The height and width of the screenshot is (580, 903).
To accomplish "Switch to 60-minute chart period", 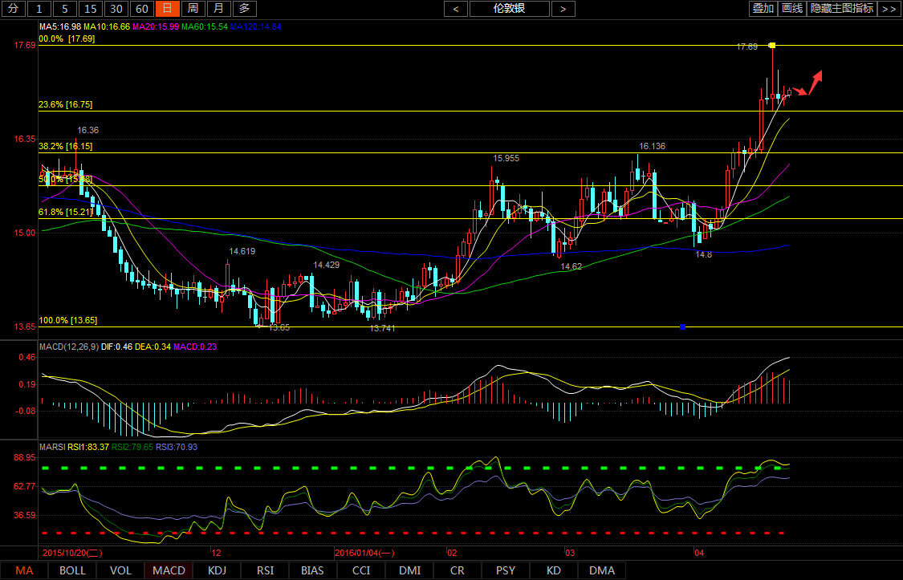I will (x=141, y=9).
